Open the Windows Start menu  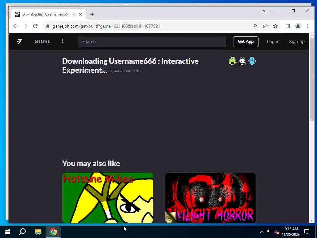tap(7, 232)
